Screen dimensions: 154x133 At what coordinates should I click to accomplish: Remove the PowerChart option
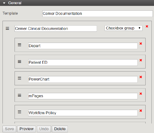coord(141,77)
